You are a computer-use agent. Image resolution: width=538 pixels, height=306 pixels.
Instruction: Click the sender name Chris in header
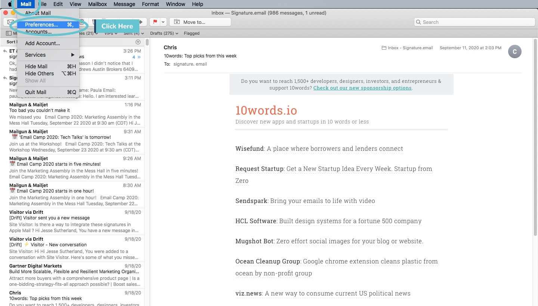(170, 47)
